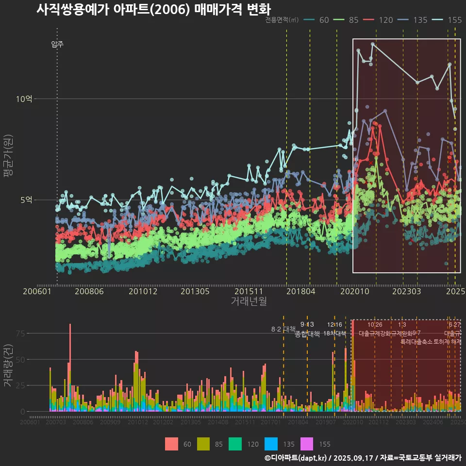Click the 200703 label on volume chart axis
The height and width of the screenshot is (466, 466).
point(56,422)
